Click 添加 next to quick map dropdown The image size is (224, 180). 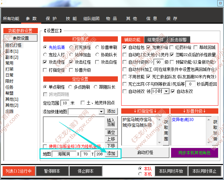pos(111,111)
